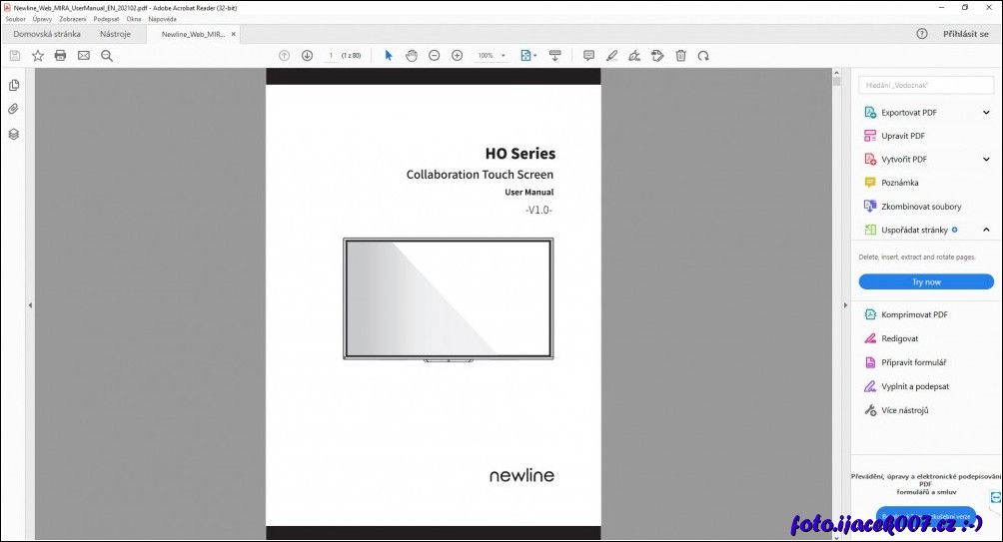Screen dimensions: 1003x542
Task: Click the delete trash icon in toolbar
Action: coord(680,56)
